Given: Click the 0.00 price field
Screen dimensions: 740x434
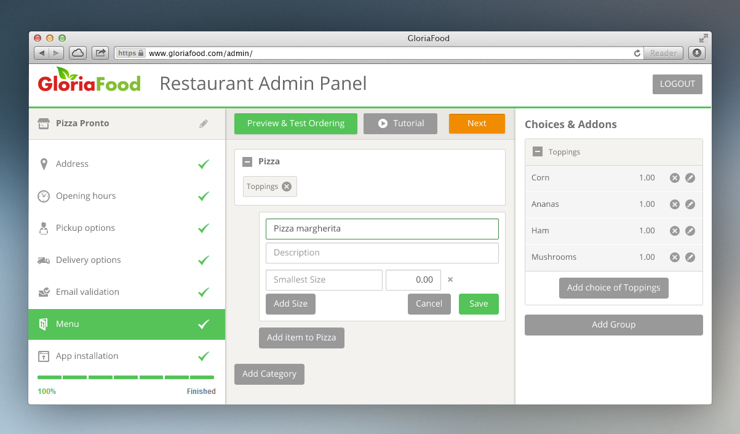Looking at the screenshot, I should tap(414, 280).
